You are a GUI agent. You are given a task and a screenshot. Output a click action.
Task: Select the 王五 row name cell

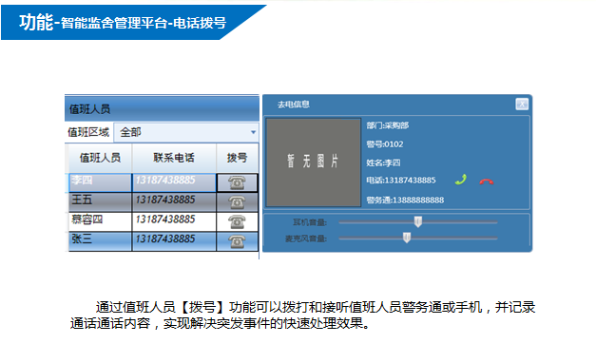click(x=100, y=202)
